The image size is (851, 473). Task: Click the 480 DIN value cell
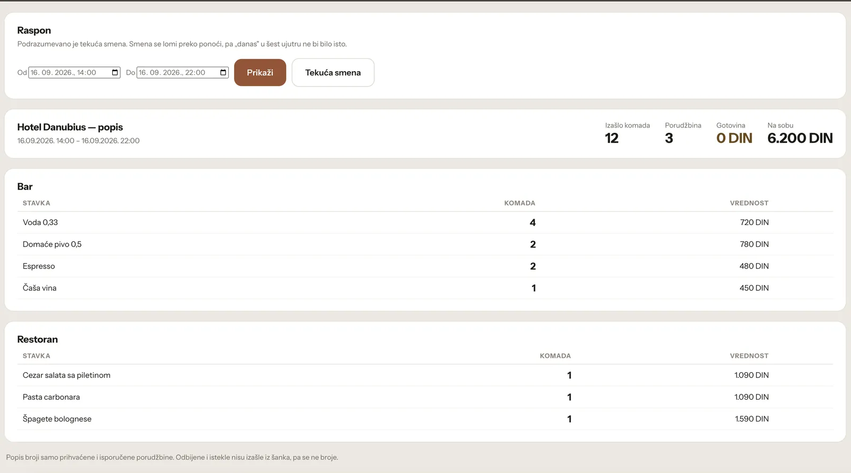(754, 266)
